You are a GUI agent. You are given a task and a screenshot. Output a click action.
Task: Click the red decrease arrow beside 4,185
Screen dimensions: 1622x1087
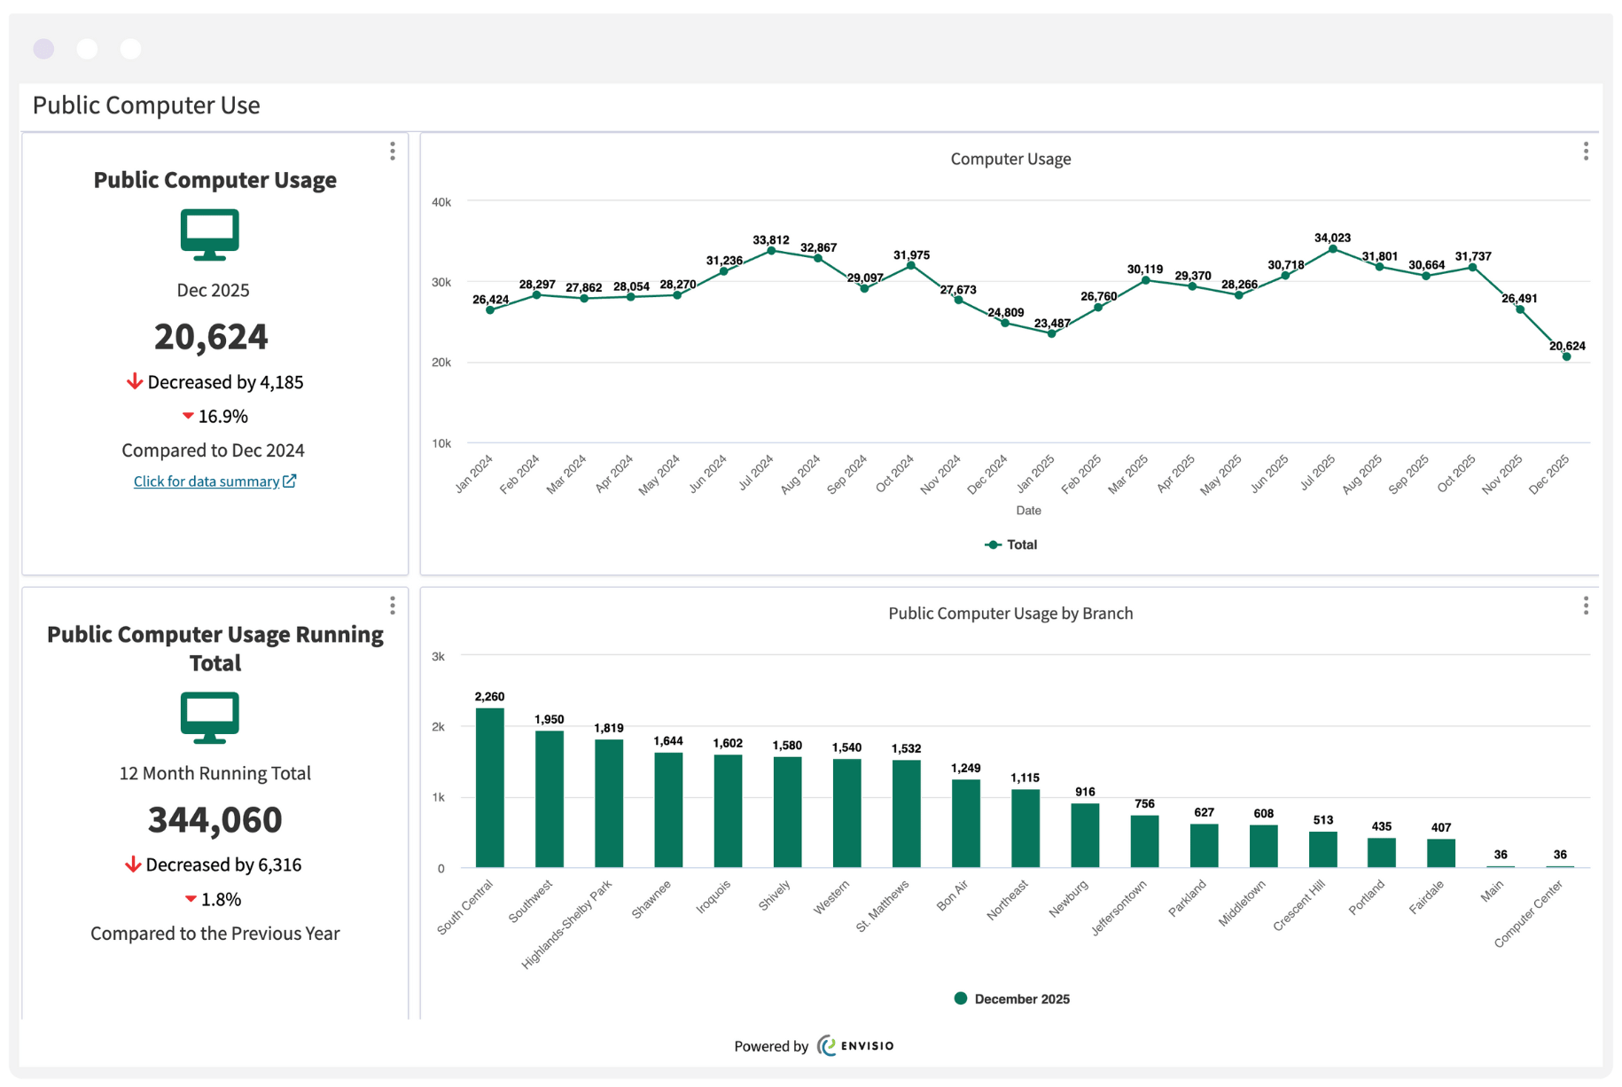(135, 381)
